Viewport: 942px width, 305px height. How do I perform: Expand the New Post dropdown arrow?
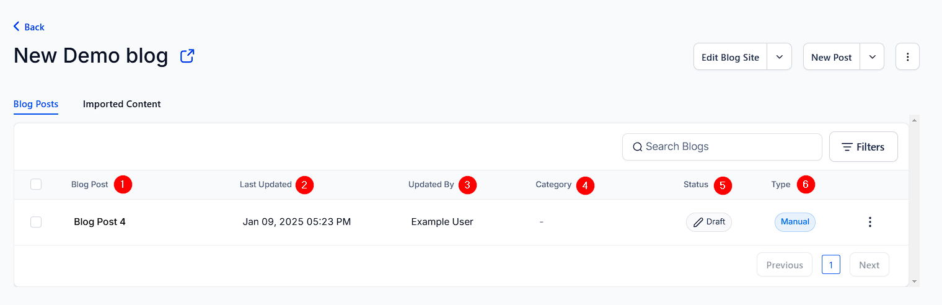click(x=872, y=57)
